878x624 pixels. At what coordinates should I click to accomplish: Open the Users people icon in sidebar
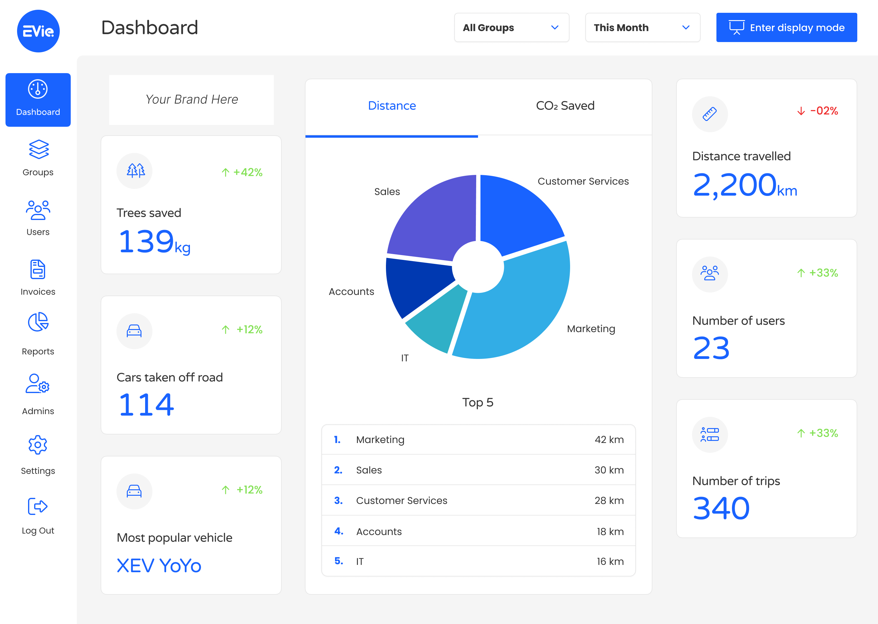38,210
